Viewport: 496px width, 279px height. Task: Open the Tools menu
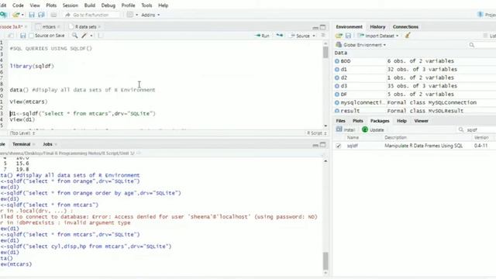[146, 5]
